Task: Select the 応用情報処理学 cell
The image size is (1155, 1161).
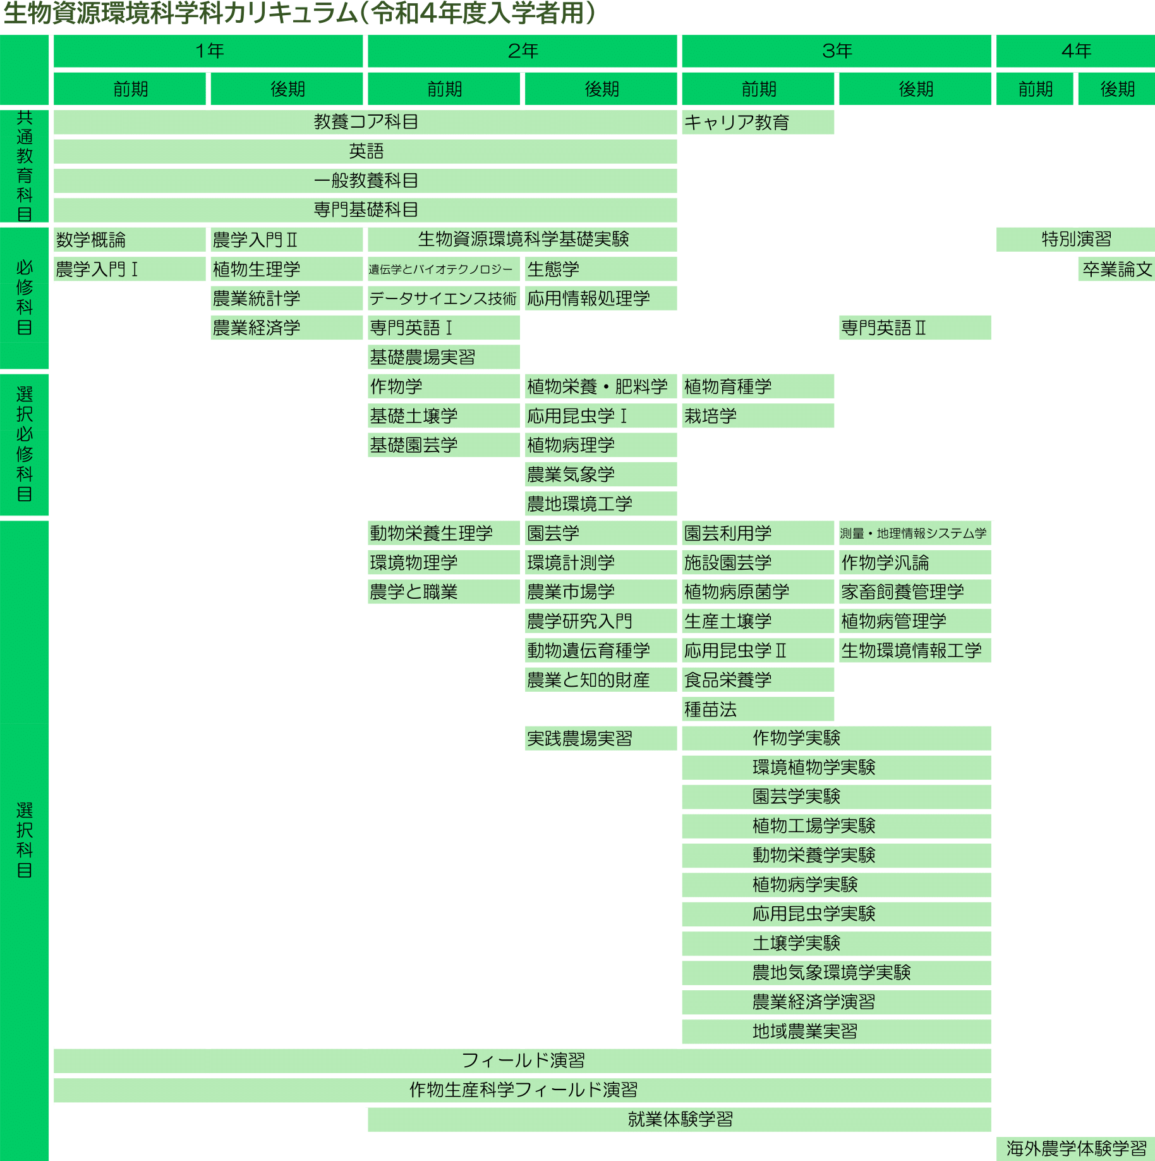Action: (601, 298)
